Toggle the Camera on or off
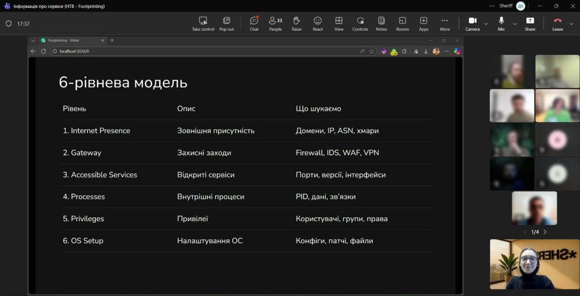 472,23
